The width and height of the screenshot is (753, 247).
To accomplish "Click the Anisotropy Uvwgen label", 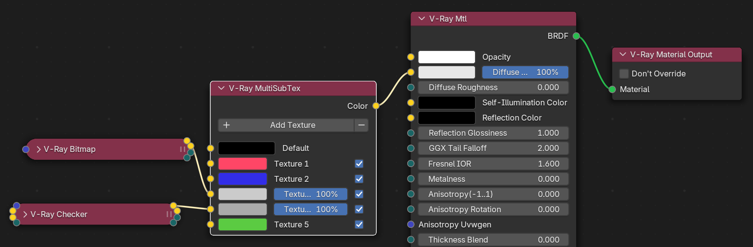I will tap(455, 224).
